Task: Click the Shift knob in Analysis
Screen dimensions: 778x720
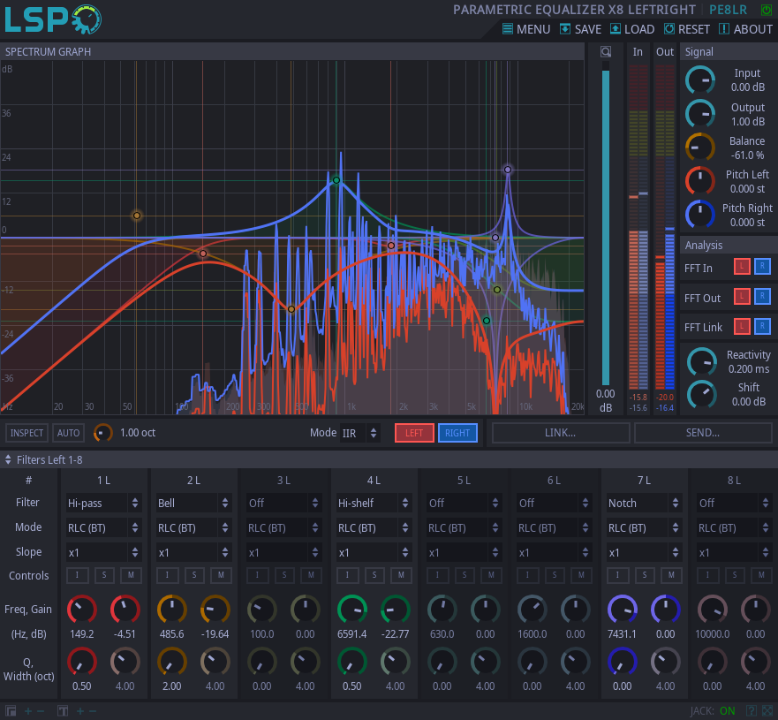Action: (702, 395)
